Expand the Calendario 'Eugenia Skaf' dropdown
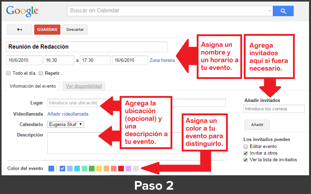This screenshot has height=194, width=311. [65, 124]
